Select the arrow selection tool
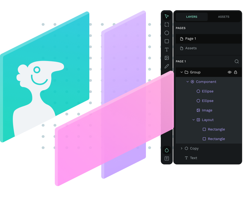 coord(167,16)
